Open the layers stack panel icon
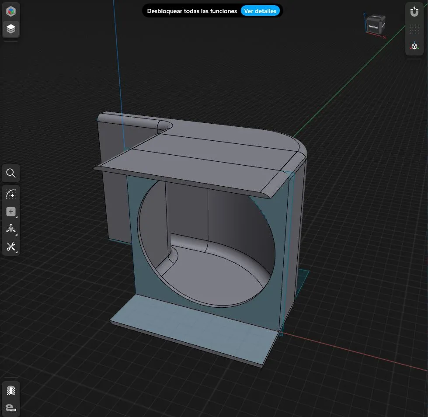Image resolution: width=428 pixels, height=417 pixels. tap(11, 29)
